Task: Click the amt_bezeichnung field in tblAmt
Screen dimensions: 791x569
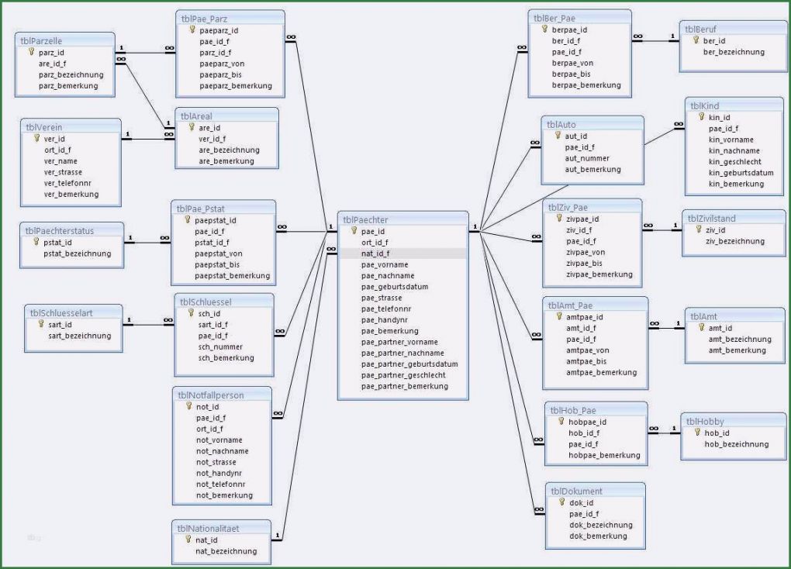Action: coord(739,340)
